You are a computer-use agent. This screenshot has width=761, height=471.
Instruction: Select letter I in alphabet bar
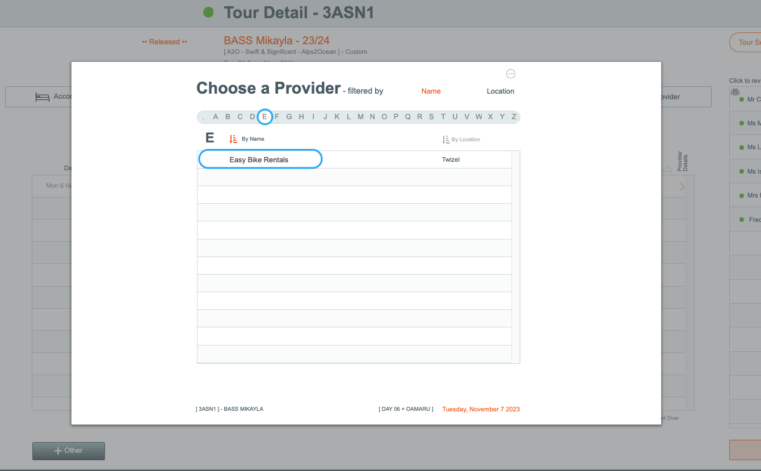click(x=313, y=117)
